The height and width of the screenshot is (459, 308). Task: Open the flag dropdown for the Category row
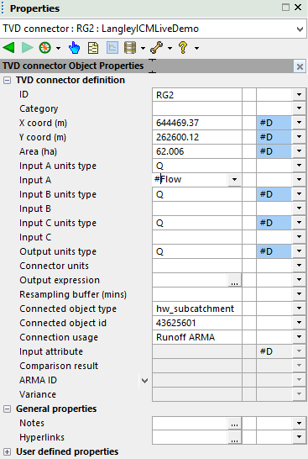click(x=299, y=108)
